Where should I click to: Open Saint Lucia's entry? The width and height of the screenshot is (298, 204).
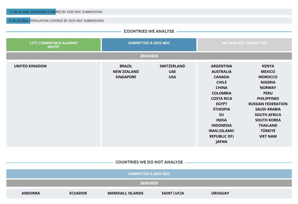[x=173, y=193]
